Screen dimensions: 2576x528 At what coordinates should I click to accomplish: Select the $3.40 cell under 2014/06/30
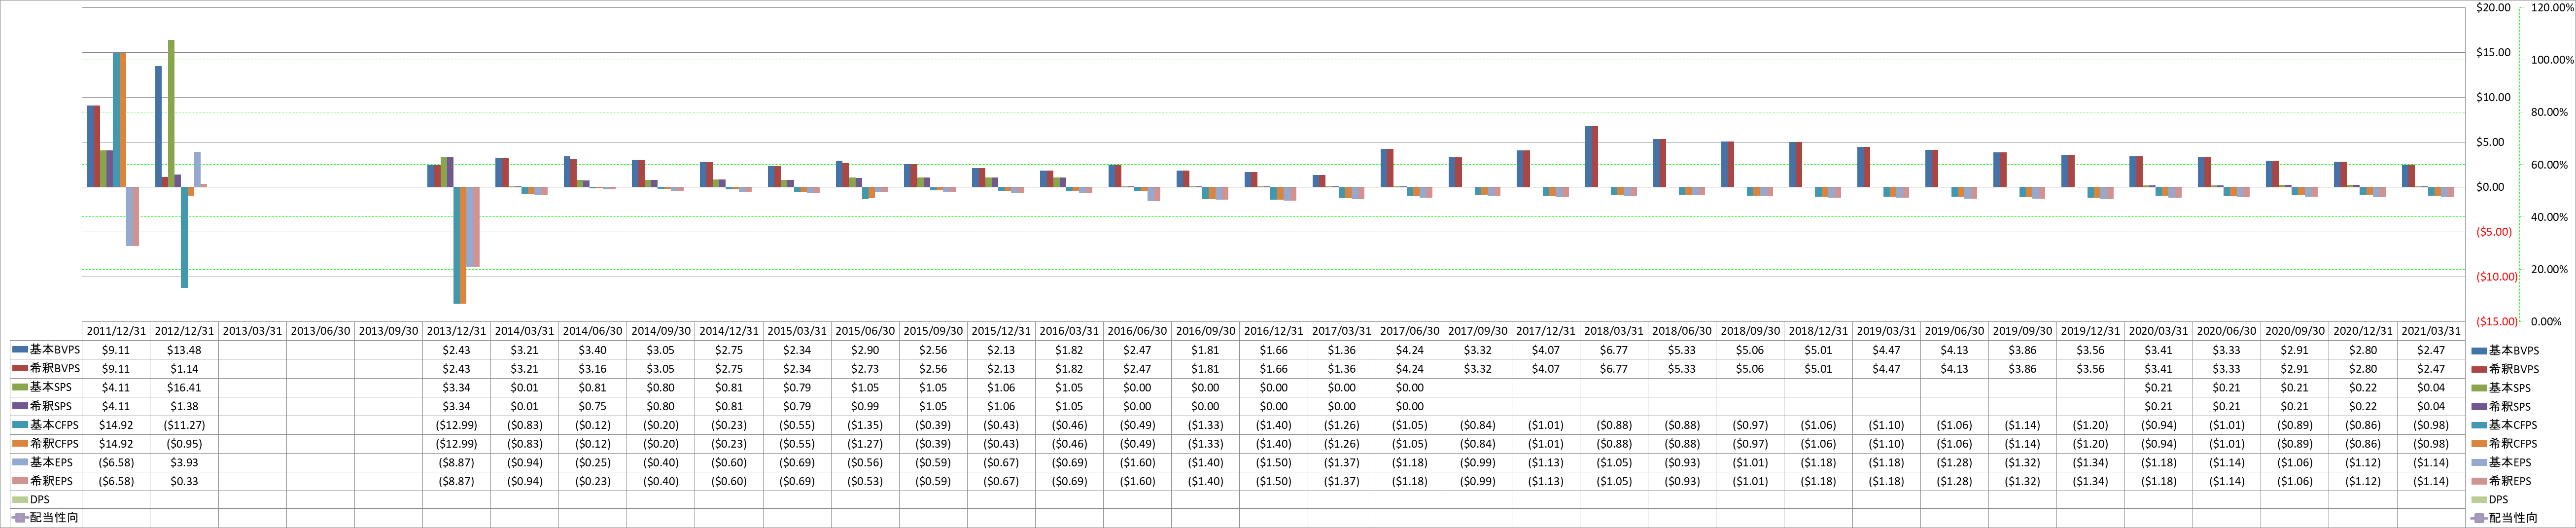click(592, 350)
